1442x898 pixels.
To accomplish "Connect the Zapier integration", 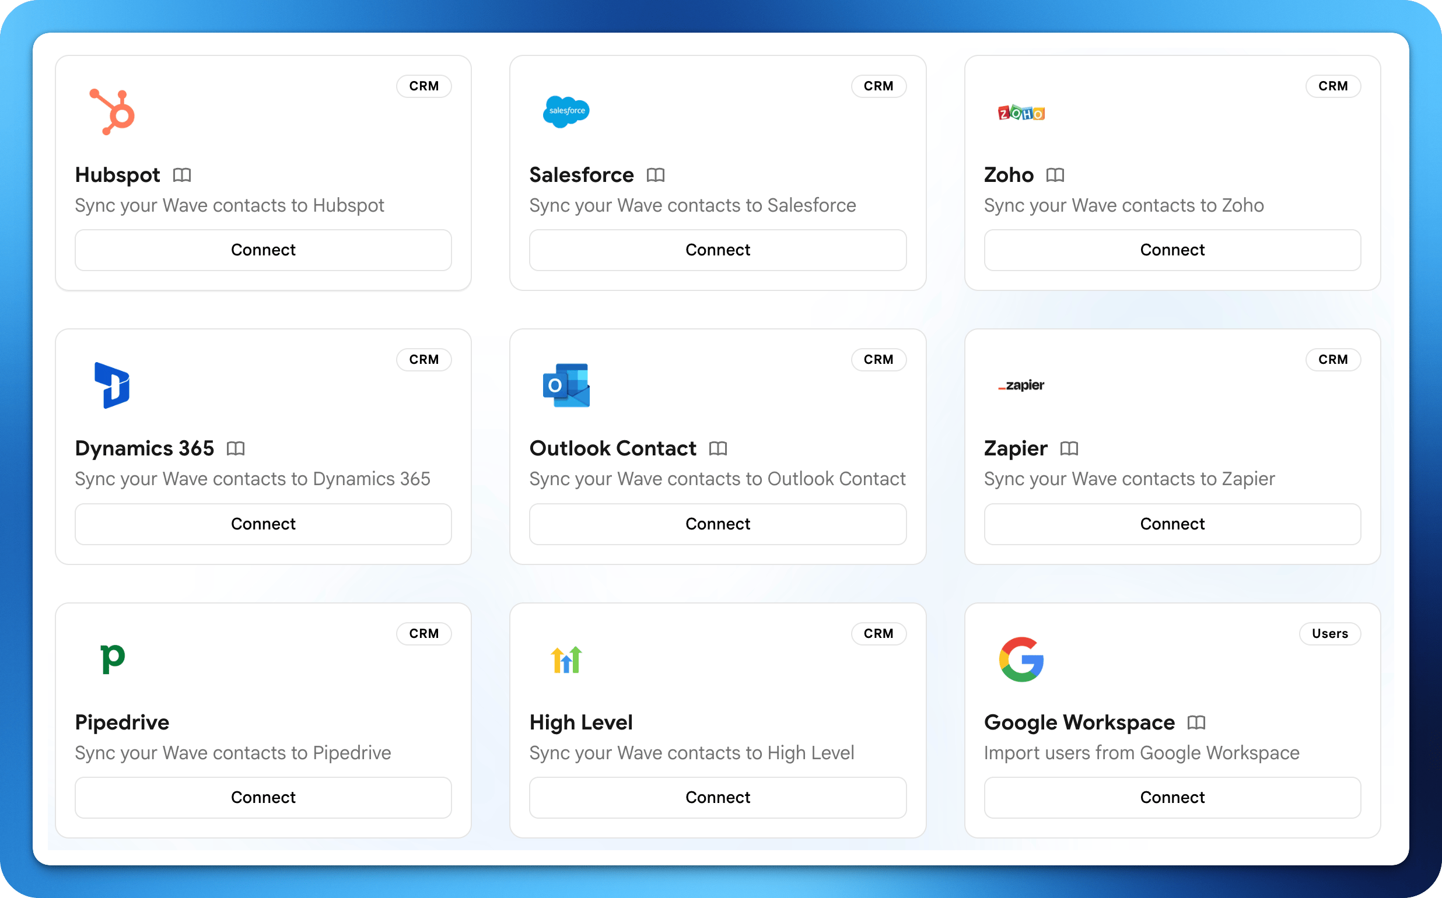I will [x=1172, y=524].
